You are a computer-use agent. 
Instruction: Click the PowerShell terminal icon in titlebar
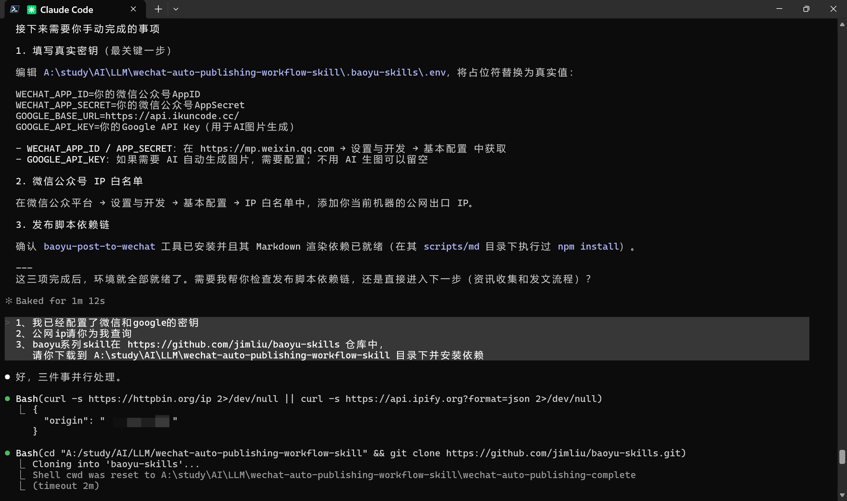click(14, 9)
